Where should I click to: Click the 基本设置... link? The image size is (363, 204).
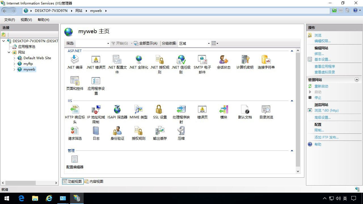[x=322, y=59]
